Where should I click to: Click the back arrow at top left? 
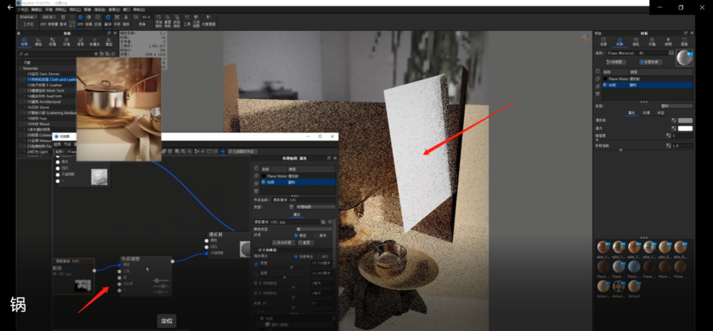point(10,8)
